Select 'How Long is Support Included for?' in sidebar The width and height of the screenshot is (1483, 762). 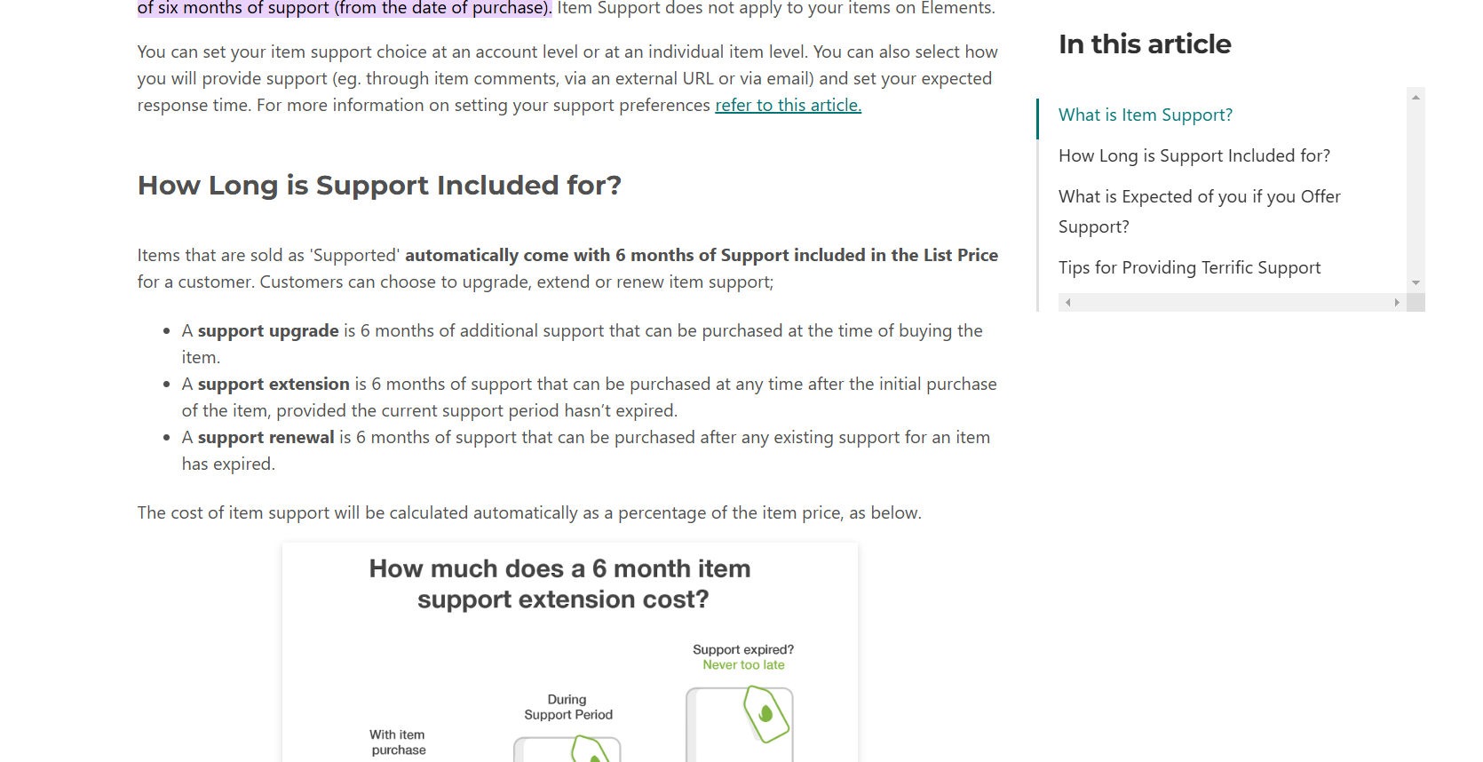click(x=1194, y=155)
